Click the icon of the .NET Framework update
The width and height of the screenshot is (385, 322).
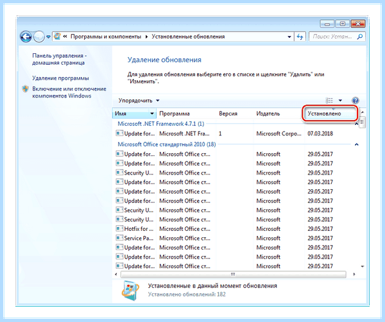(119, 133)
